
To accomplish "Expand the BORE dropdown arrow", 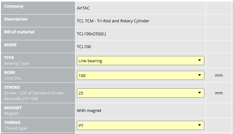I will (200, 75).
